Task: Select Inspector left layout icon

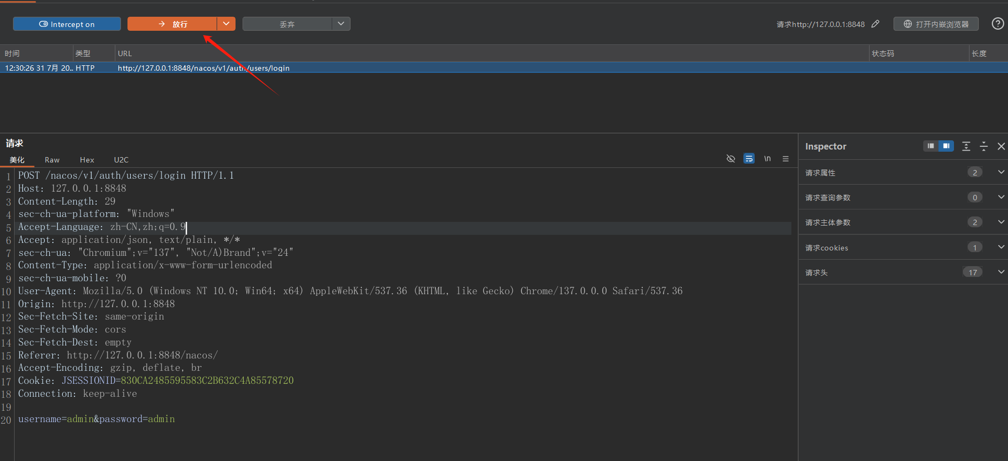Action: coord(931,146)
